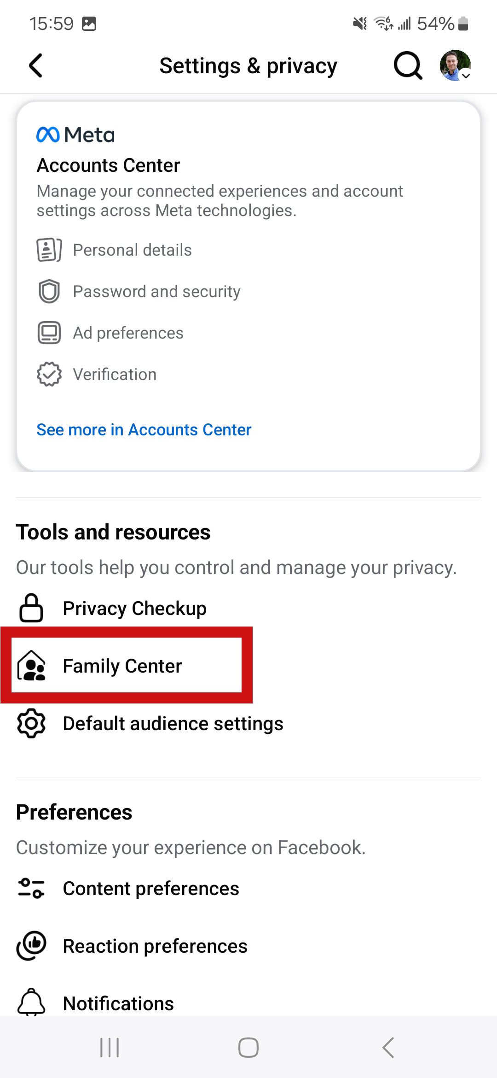Viewport: 497px width, 1078px height.
Task: Select the Settings & privacy title
Action: tap(248, 65)
